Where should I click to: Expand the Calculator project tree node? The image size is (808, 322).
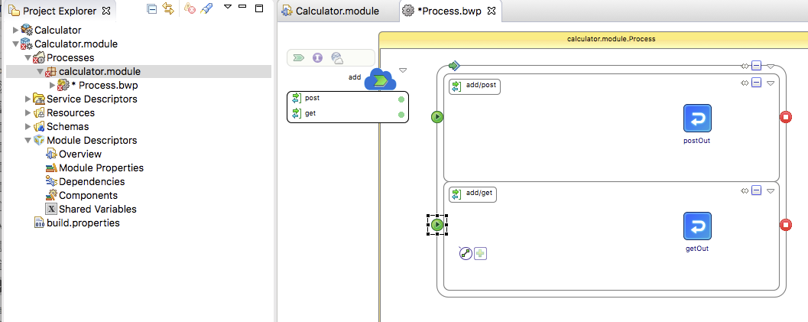[16, 30]
